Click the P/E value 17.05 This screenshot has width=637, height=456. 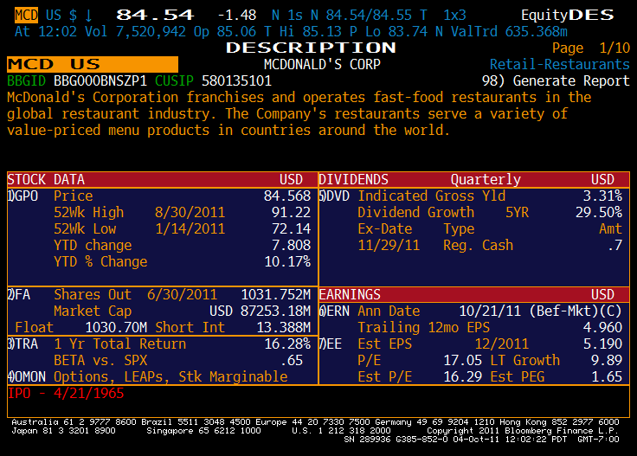(463, 360)
